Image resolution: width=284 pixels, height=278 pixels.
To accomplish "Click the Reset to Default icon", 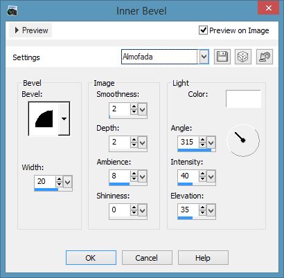I will [265, 57].
